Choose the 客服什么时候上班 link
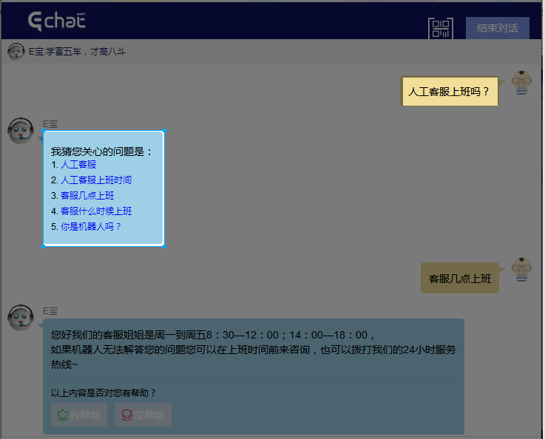This screenshot has width=545, height=439. (96, 211)
